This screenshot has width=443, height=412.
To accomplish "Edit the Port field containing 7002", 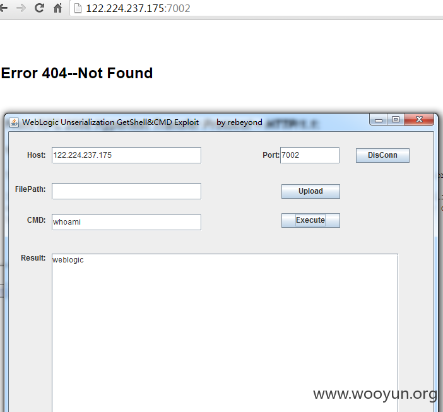I will (x=310, y=155).
